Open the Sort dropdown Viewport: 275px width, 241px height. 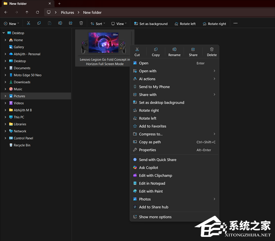(x=98, y=24)
